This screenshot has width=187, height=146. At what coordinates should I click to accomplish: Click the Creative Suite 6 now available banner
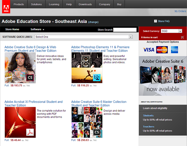(x=163, y=76)
